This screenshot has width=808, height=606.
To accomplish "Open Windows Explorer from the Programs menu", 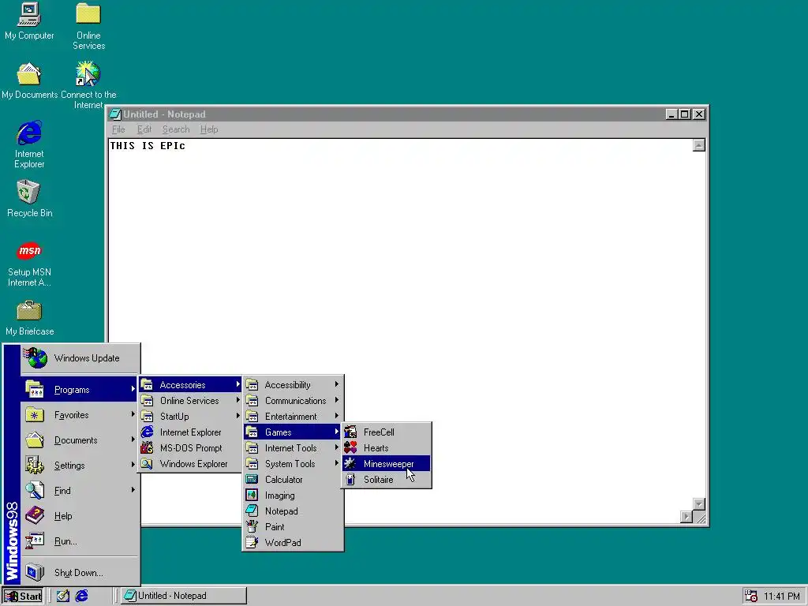I will pos(190,464).
